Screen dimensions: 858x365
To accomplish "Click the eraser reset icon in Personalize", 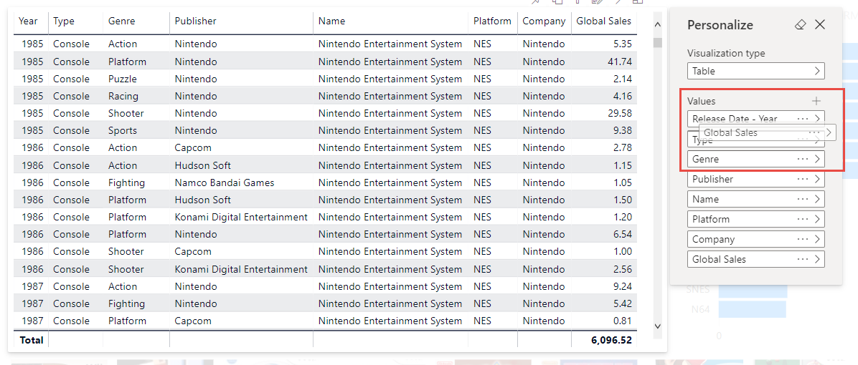I will click(801, 25).
